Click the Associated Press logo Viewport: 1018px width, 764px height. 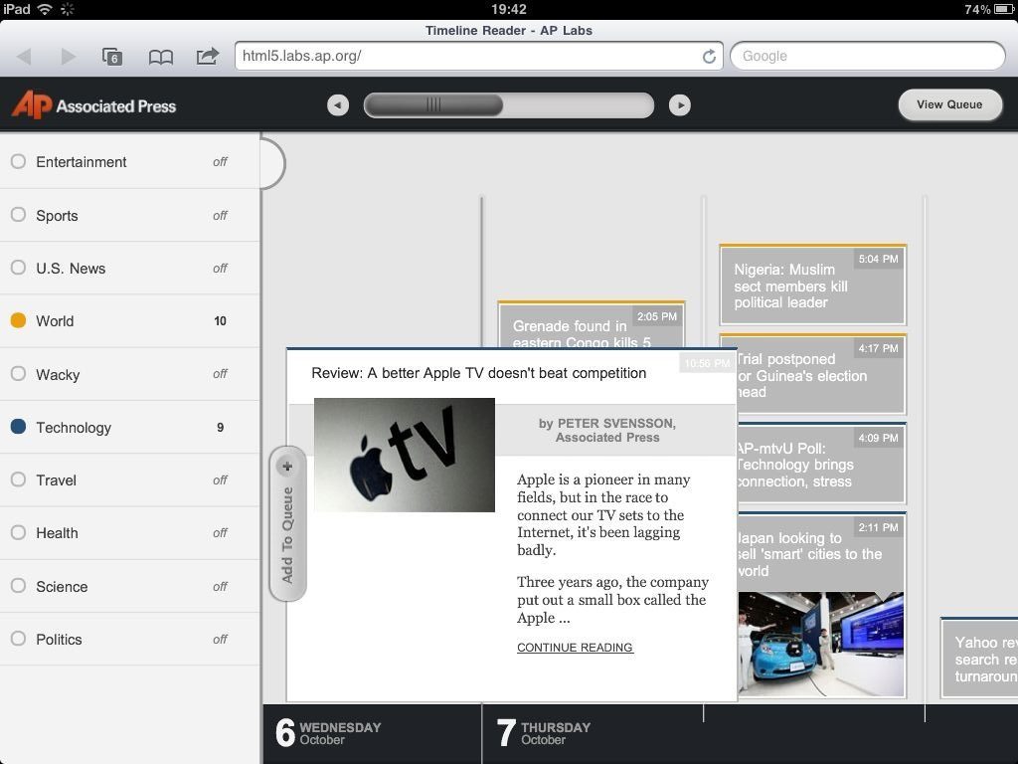point(93,104)
